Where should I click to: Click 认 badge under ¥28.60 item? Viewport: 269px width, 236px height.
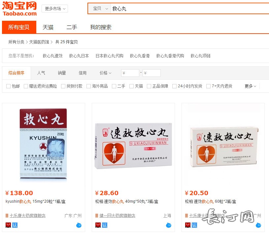click(105, 225)
